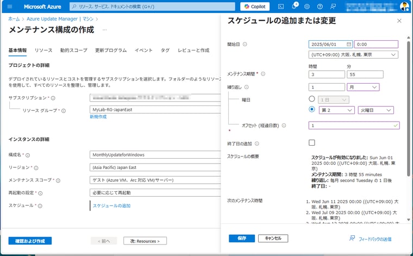Screen dimensions: 413x256
Task: Switch to the タグ tab
Action: pyautogui.click(x=165, y=51)
